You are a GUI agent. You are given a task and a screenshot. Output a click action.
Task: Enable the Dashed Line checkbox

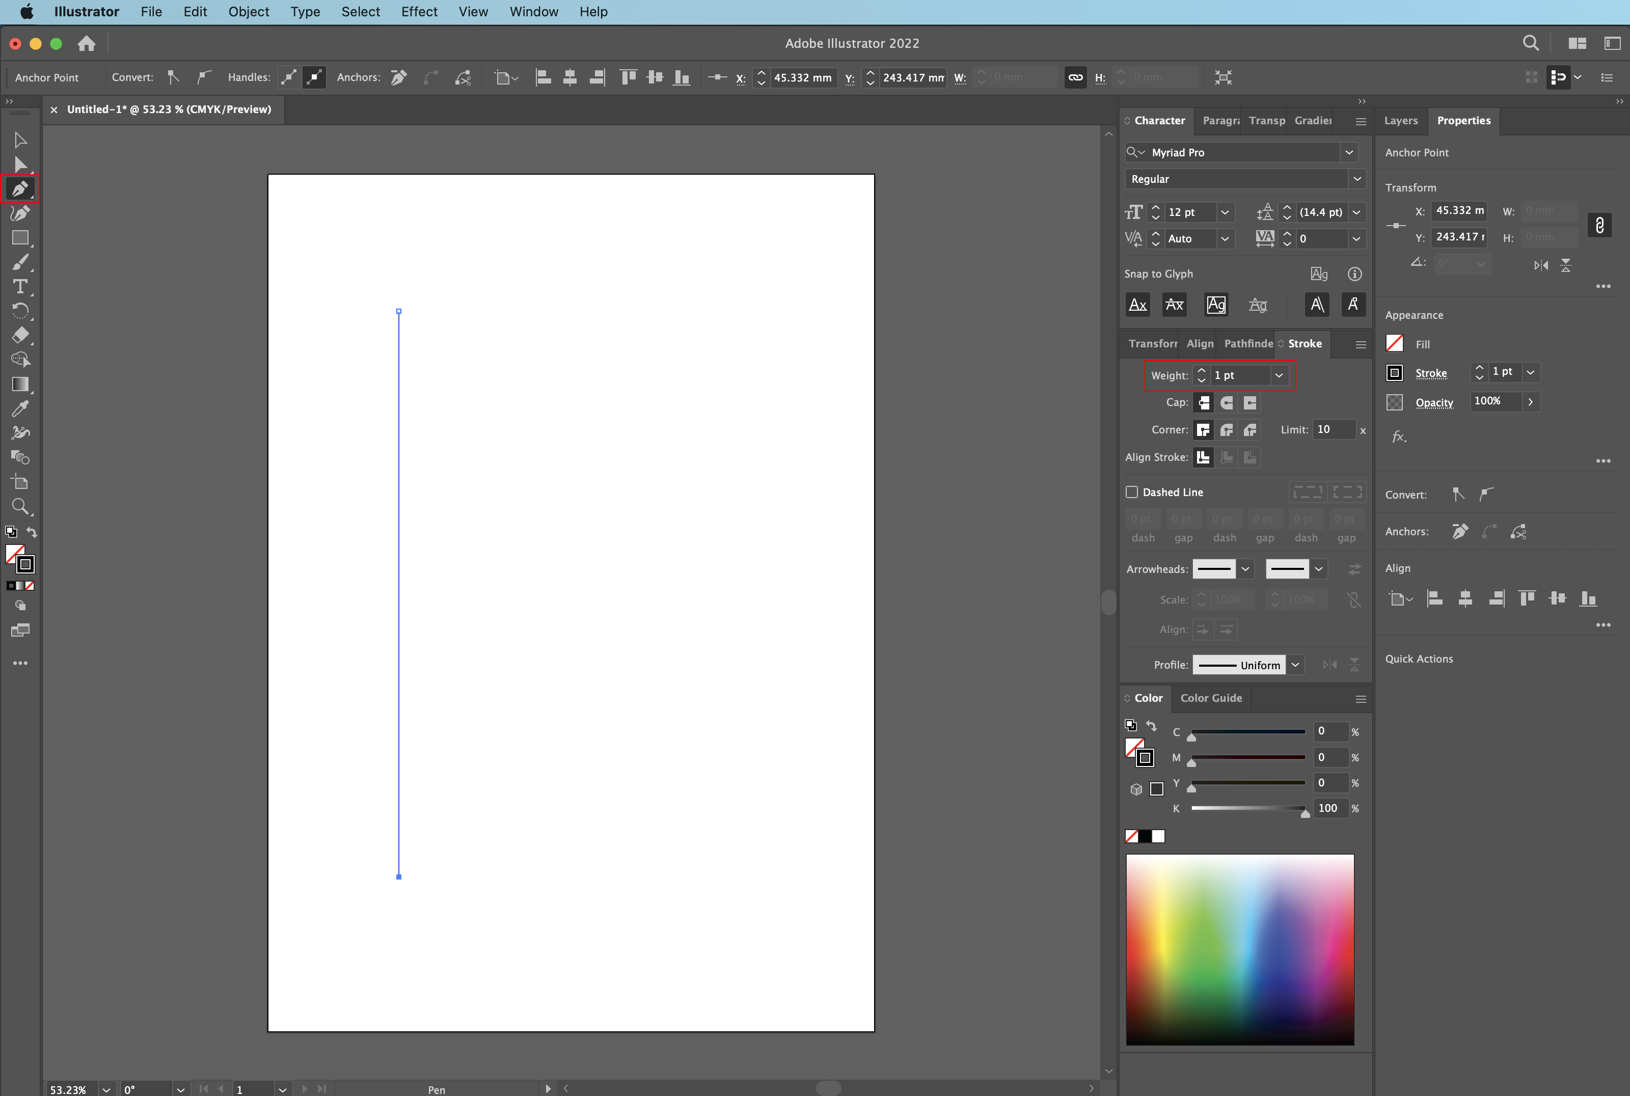1132,492
